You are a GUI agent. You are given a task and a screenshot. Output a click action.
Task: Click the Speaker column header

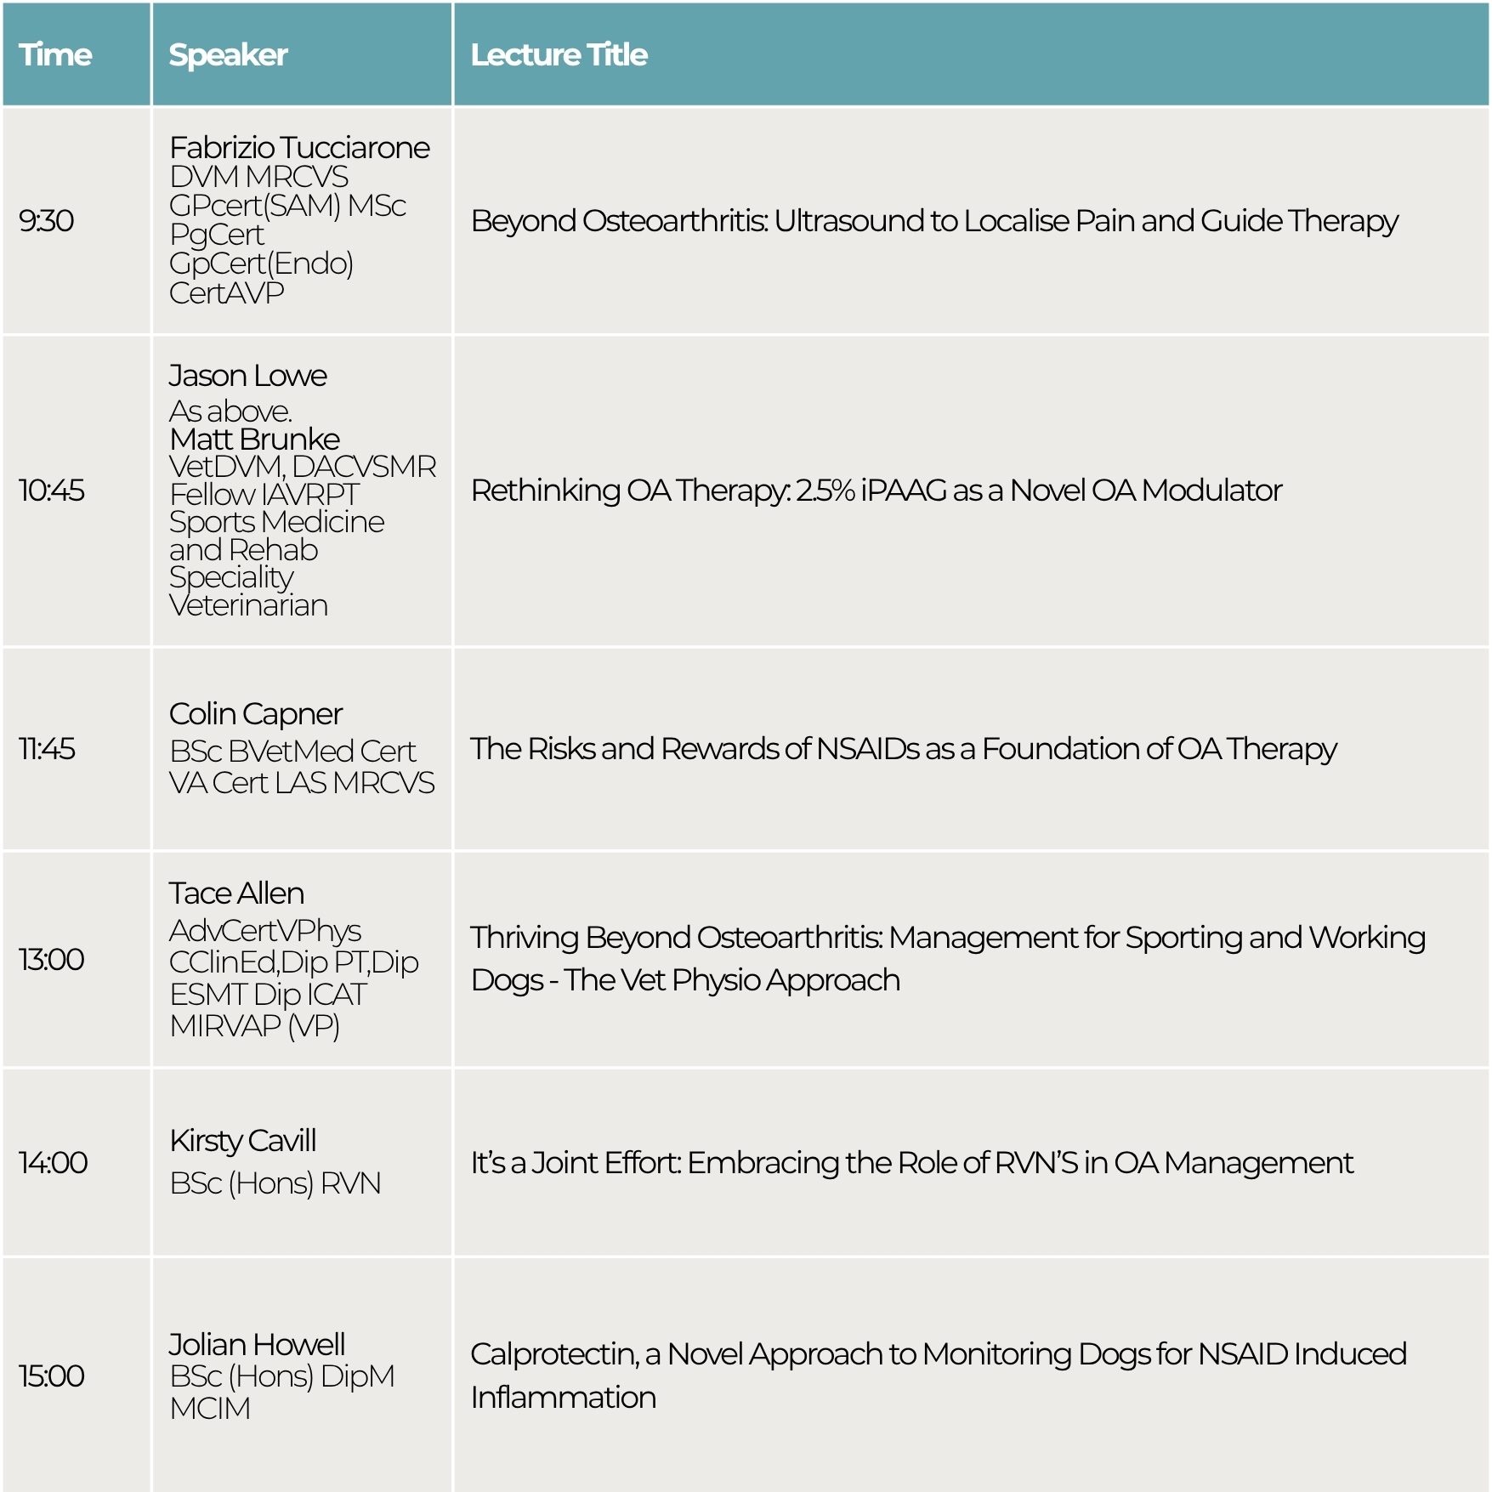click(228, 55)
